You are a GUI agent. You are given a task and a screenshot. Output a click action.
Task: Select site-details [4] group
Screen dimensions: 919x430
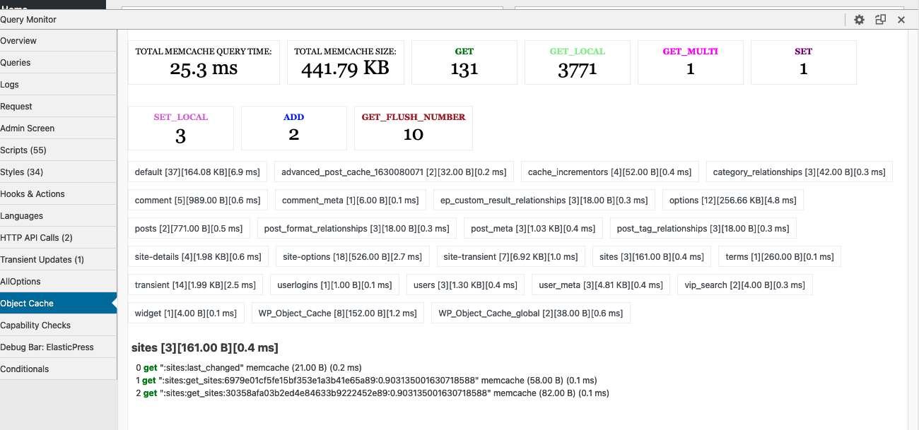pyautogui.click(x=198, y=256)
